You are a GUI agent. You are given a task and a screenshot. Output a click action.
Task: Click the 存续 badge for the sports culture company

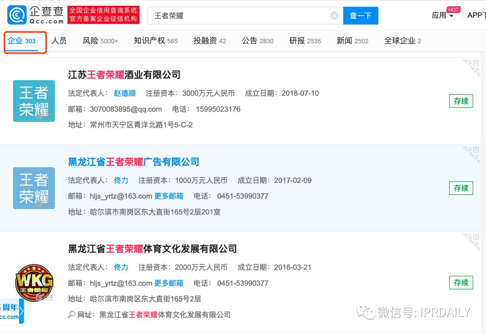[461, 283]
